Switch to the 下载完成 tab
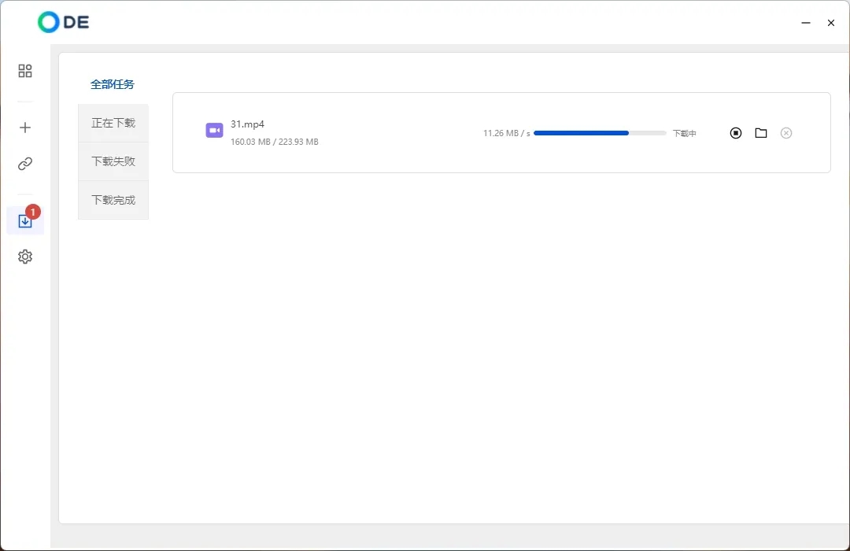This screenshot has width=850, height=551. (x=113, y=200)
